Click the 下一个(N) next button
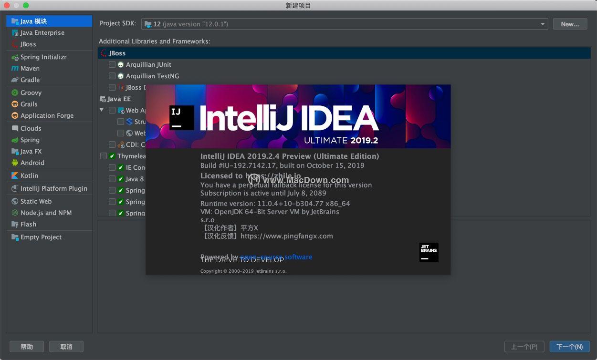The width and height of the screenshot is (597, 360). (569, 347)
